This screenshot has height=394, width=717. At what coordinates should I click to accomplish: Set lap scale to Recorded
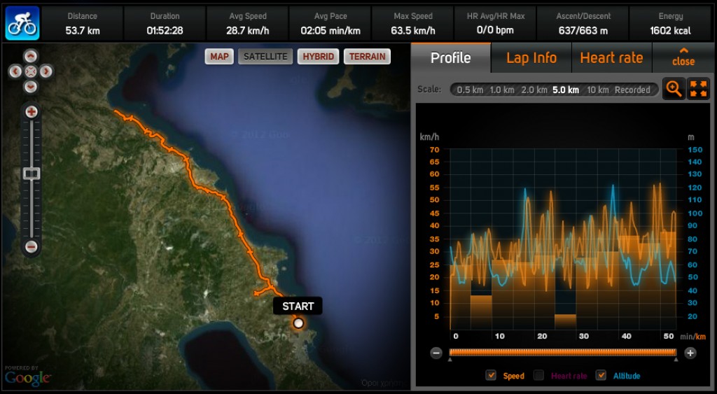[x=632, y=90]
